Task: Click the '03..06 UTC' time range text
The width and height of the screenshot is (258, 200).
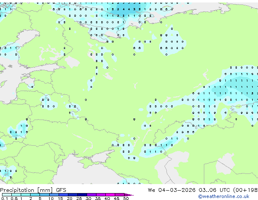Action: point(214,190)
